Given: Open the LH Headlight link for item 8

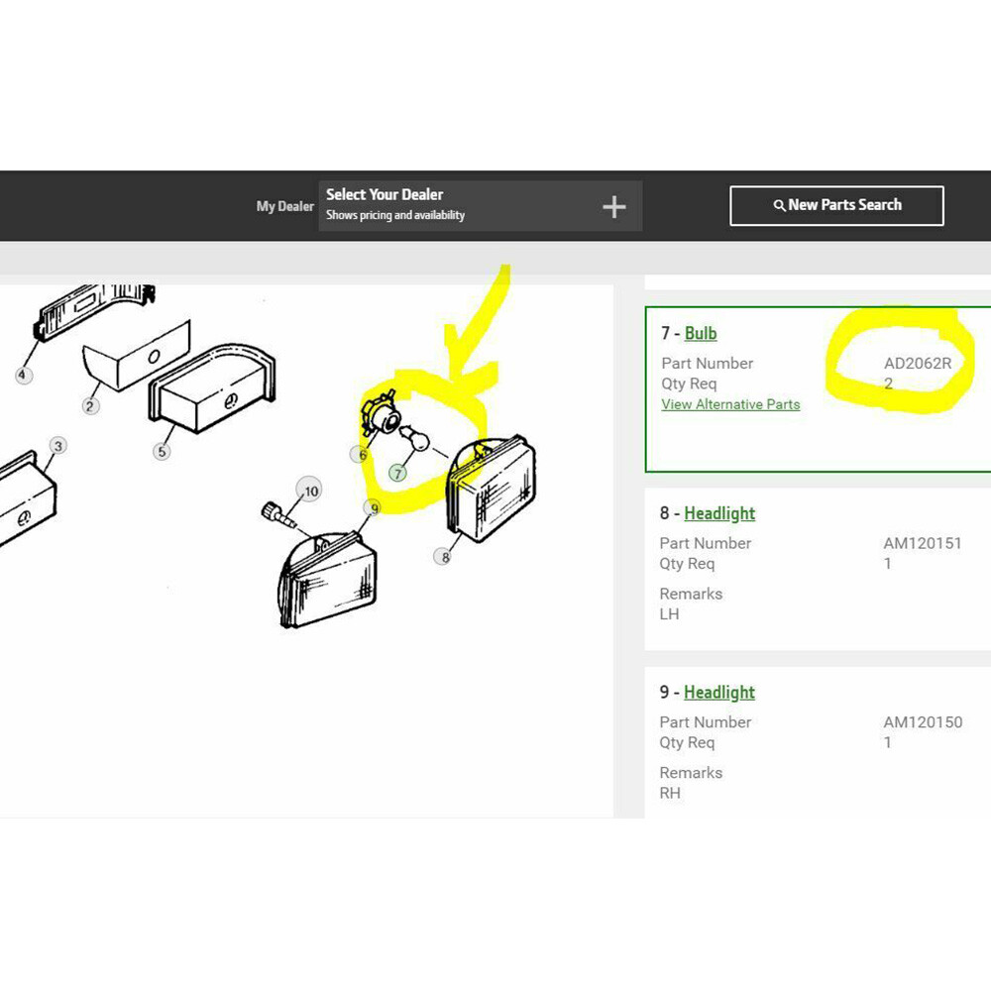Looking at the screenshot, I should pyautogui.click(x=719, y=513).
